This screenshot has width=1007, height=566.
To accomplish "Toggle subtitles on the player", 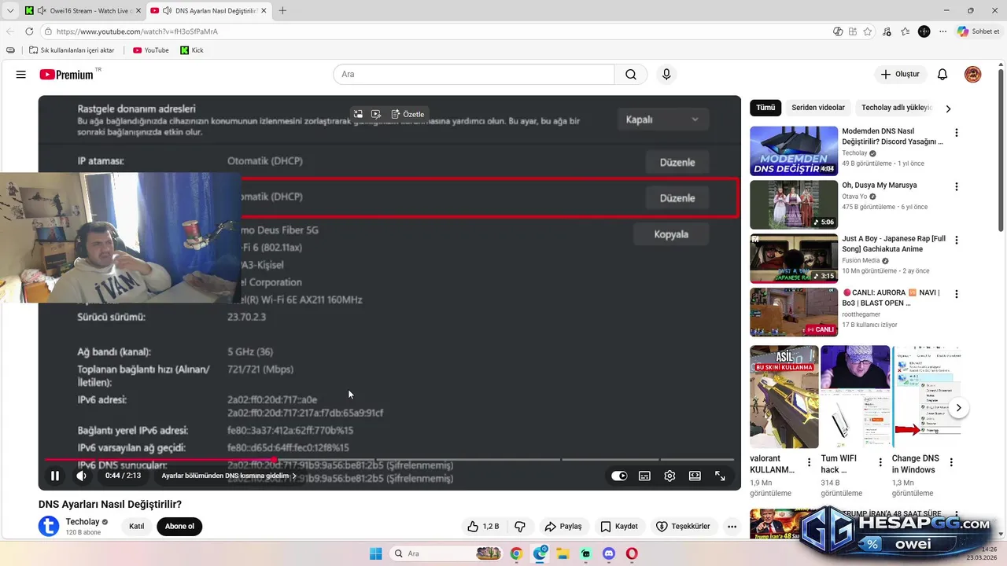I will pyautogui.click(x=644, y=476).
